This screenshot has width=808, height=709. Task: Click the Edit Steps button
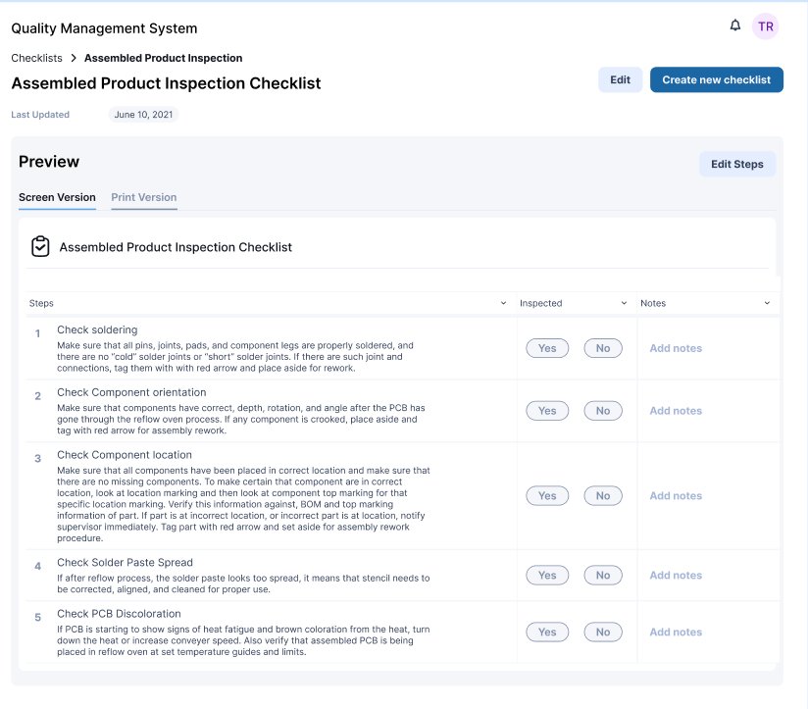click(736, 164)
